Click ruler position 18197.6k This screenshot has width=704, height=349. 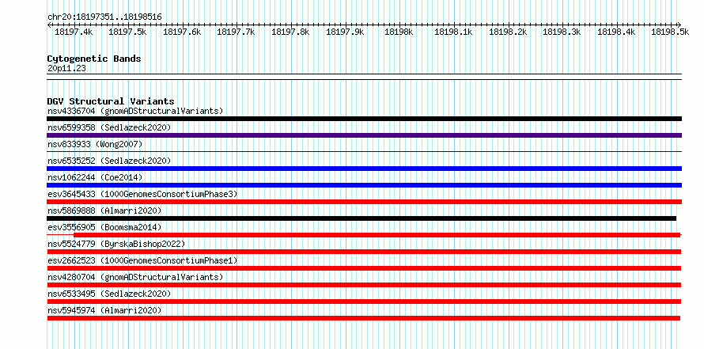[x=182, y=32]
